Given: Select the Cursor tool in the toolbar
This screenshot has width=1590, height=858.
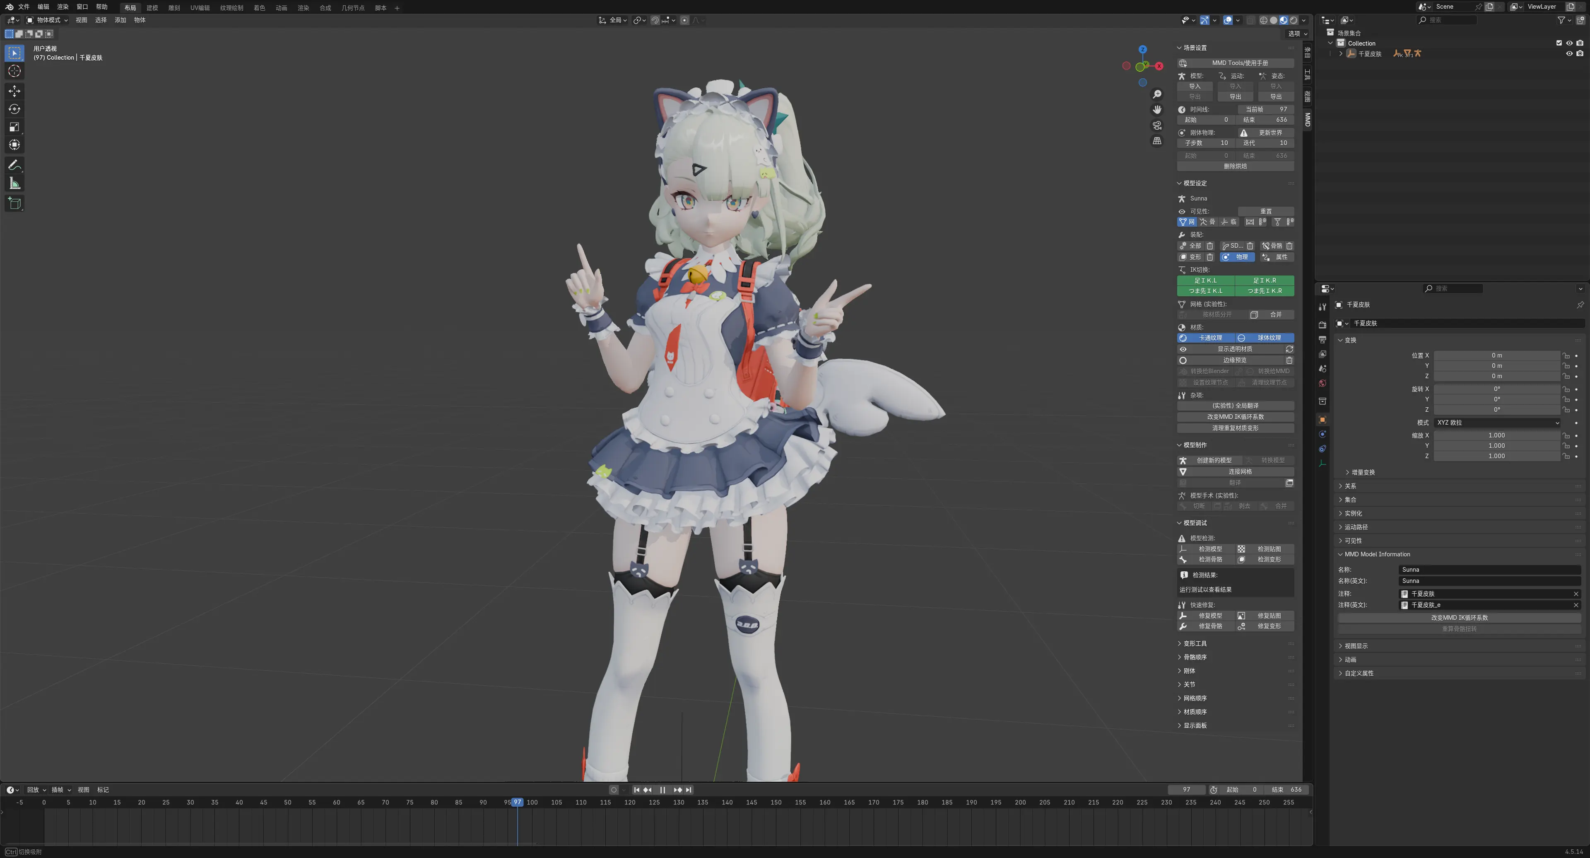Looking at the screenshot, I should 15,71.
